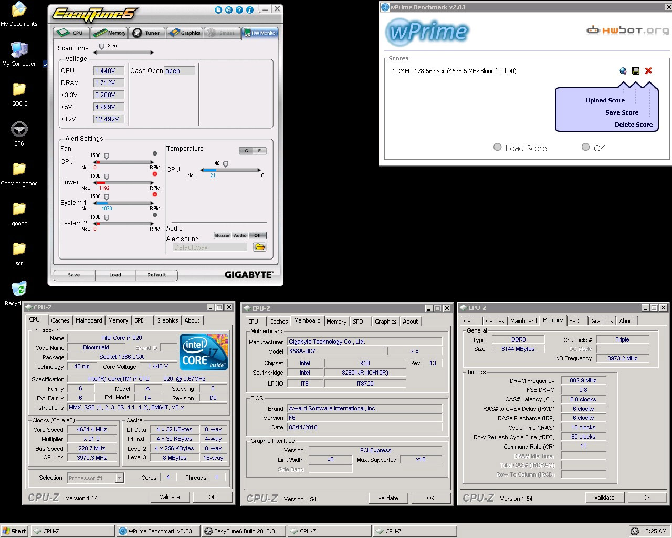Click X58A-UD7 model value
The image size is (672, 538).
point(336,351)
